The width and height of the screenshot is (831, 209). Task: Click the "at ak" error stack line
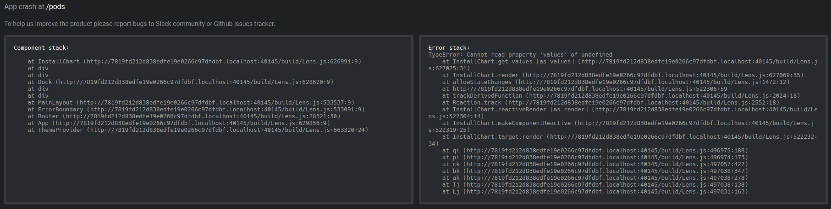coord(595,178)
